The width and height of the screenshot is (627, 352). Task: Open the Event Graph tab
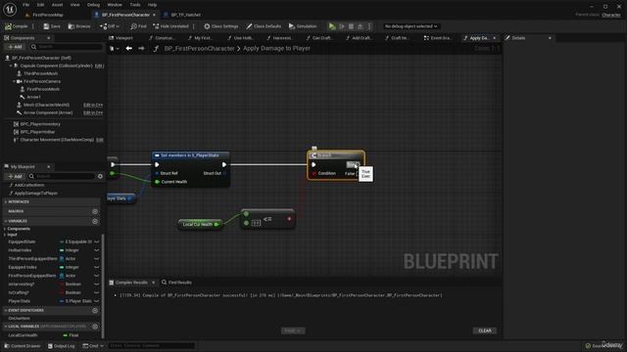coord(438,38)
